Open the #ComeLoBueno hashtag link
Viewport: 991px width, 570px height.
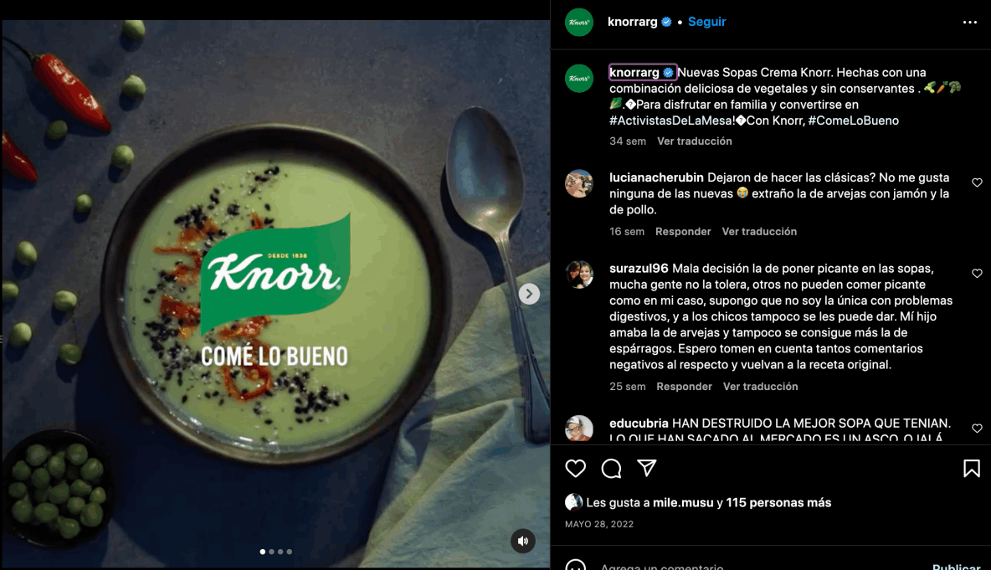[x=853, y=120]
